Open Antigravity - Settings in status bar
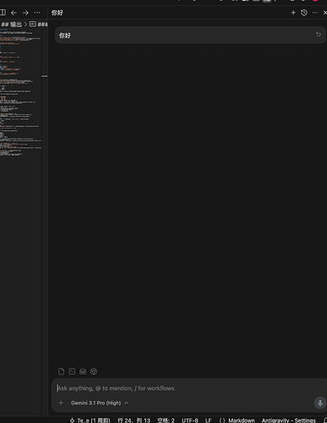The image size is (327, 423). [x=289, y=420]
